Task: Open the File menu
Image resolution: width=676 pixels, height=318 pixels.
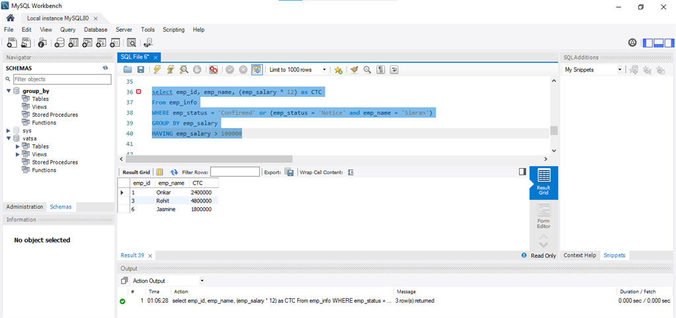Action: point(9,30)
